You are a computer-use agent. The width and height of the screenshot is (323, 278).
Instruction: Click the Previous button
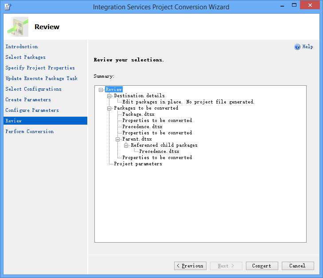pos(190,266)
